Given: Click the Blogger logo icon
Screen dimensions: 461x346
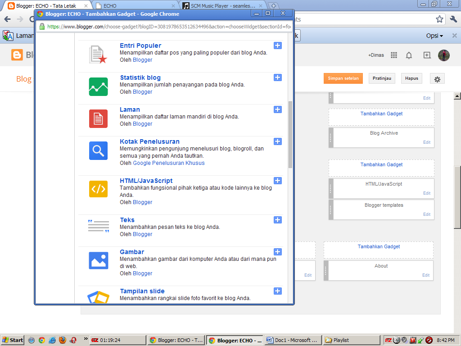Looking at the screenshot, I should click(17, 55).
